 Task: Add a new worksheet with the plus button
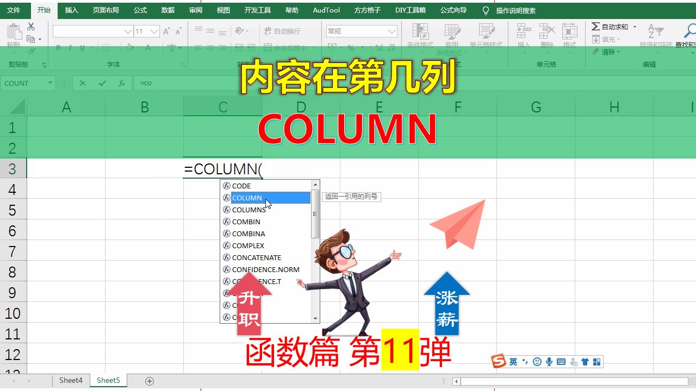click(150, 380)
